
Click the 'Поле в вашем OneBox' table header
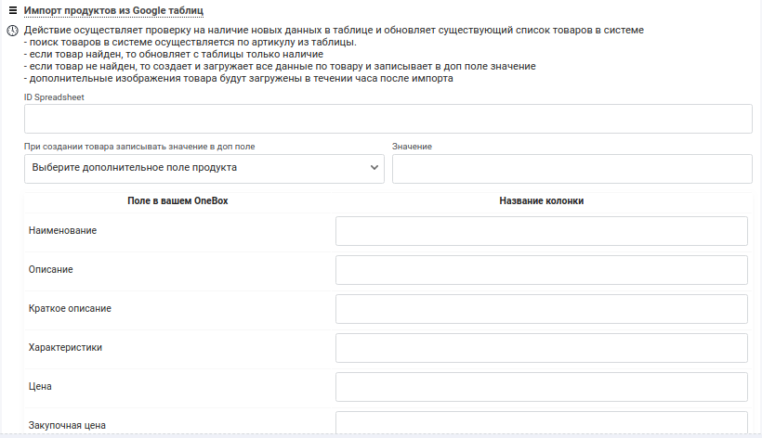(177, 200)
